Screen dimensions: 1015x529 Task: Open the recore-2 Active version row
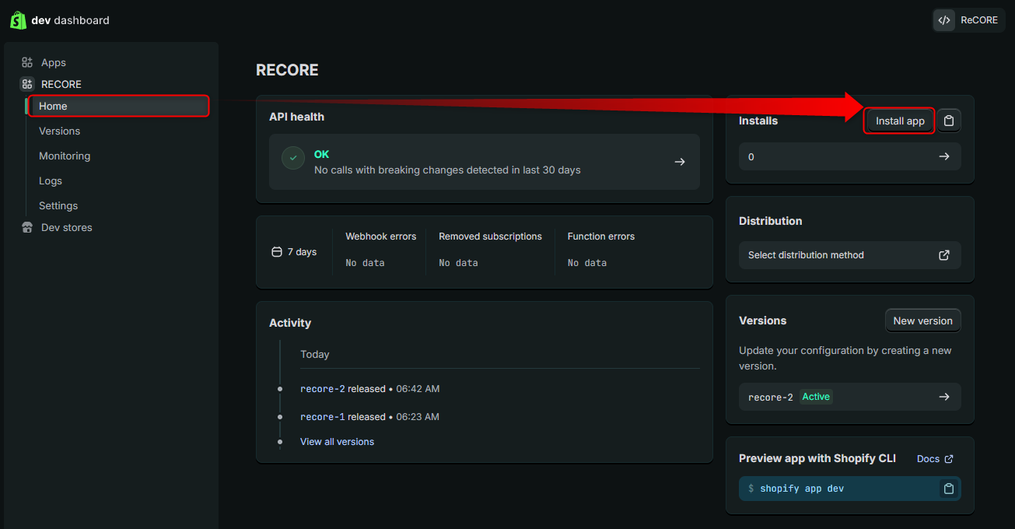click(x=849, y=397)
